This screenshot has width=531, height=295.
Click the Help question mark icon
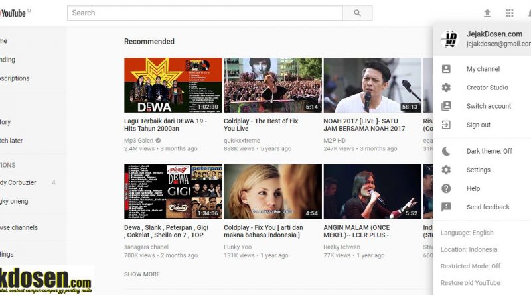point(446,188)
